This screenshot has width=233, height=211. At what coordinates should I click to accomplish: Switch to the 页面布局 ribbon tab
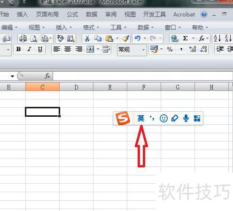point(47,15)
